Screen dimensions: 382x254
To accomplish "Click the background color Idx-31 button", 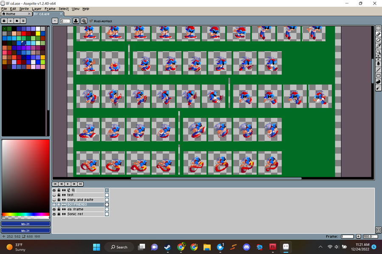I will point(25,231).
